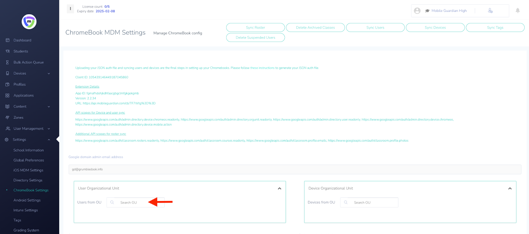Open the Bulk Action Queue page

[28, 62]
